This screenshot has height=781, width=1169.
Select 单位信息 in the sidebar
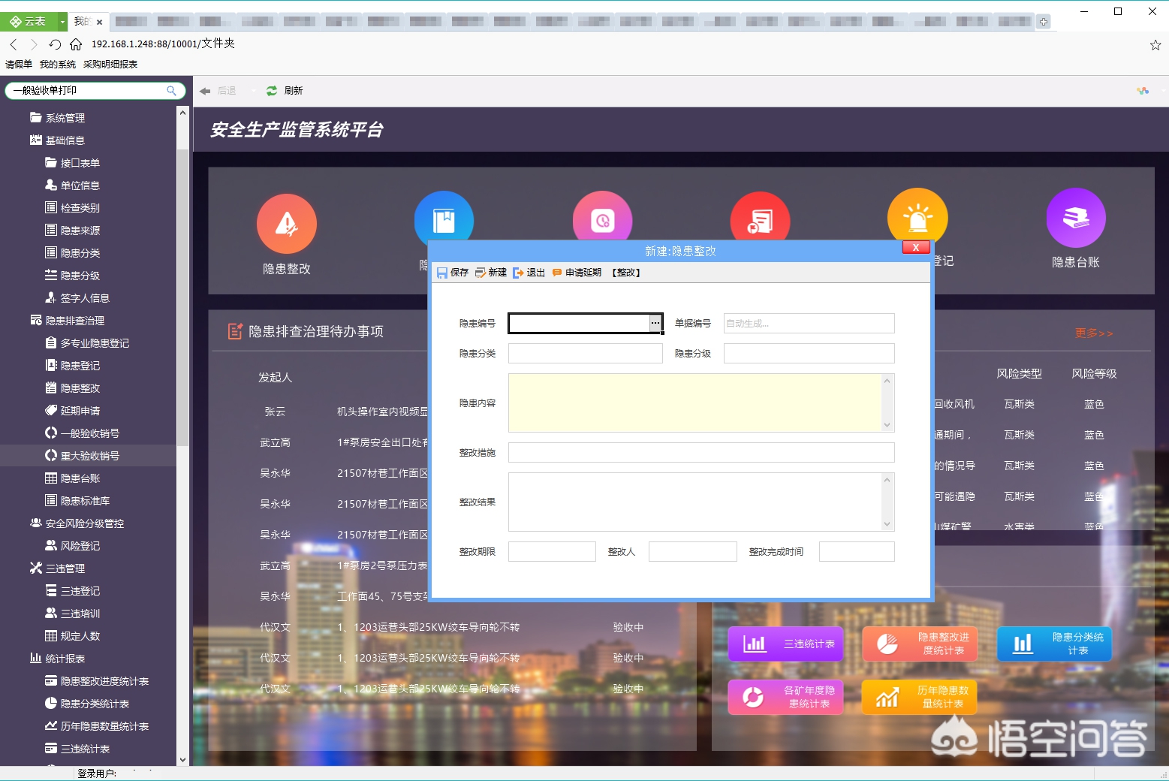point(73,185)
